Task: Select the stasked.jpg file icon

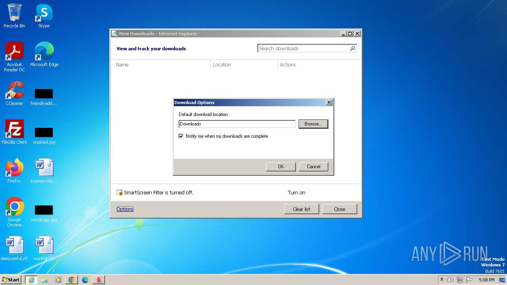Action: (x=44, y=135)
